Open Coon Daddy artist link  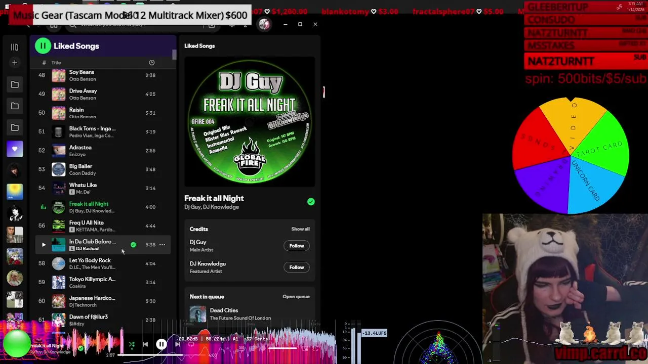(x=83, y=173)
